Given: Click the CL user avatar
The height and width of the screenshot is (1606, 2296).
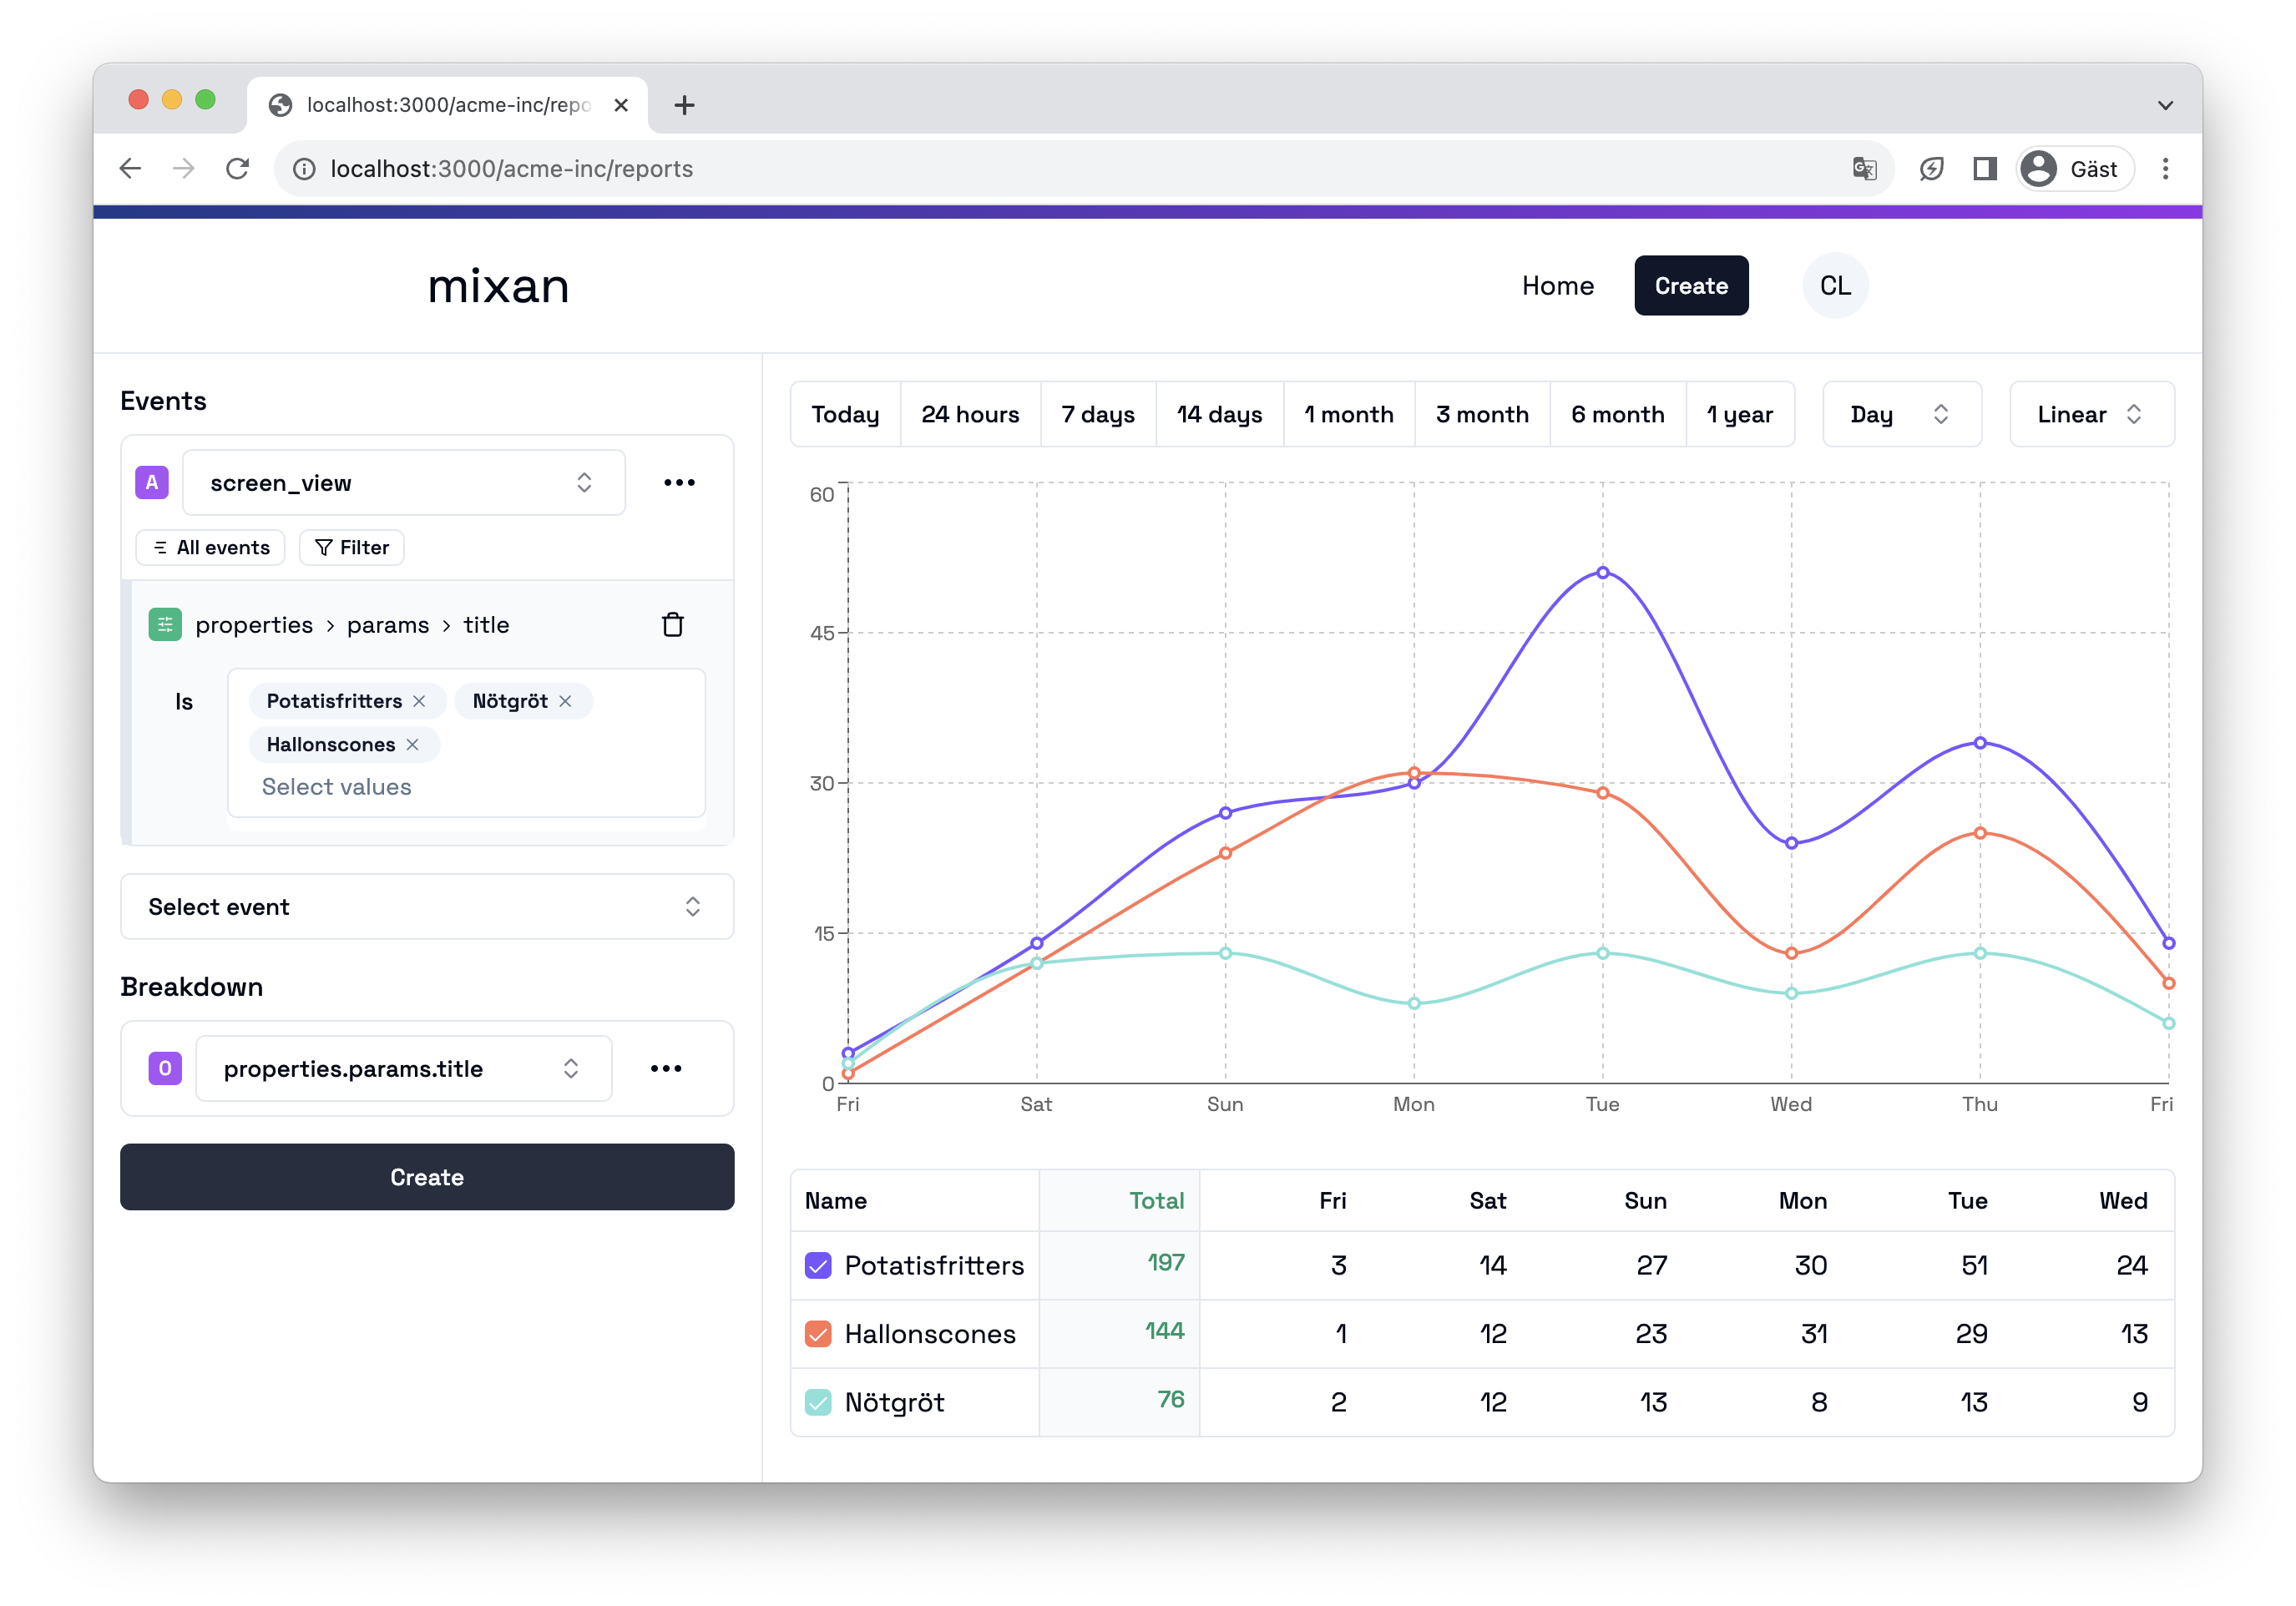Looking at the screenshot, I should [x=1835, y=286].
